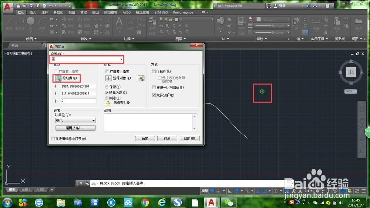Select the Arc (圆弧) tool
Viewport: 370px width, 208px height.
point(42,24)
